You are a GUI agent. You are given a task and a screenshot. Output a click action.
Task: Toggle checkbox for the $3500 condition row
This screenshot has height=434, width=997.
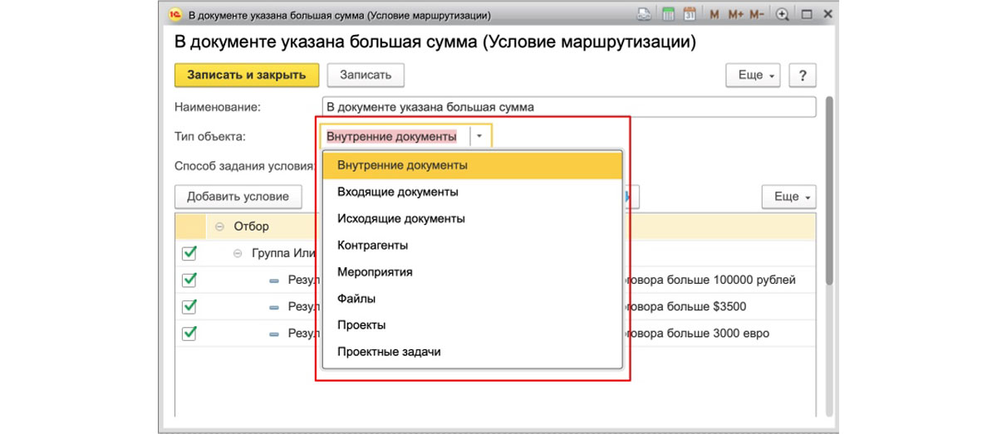[189, 306]
